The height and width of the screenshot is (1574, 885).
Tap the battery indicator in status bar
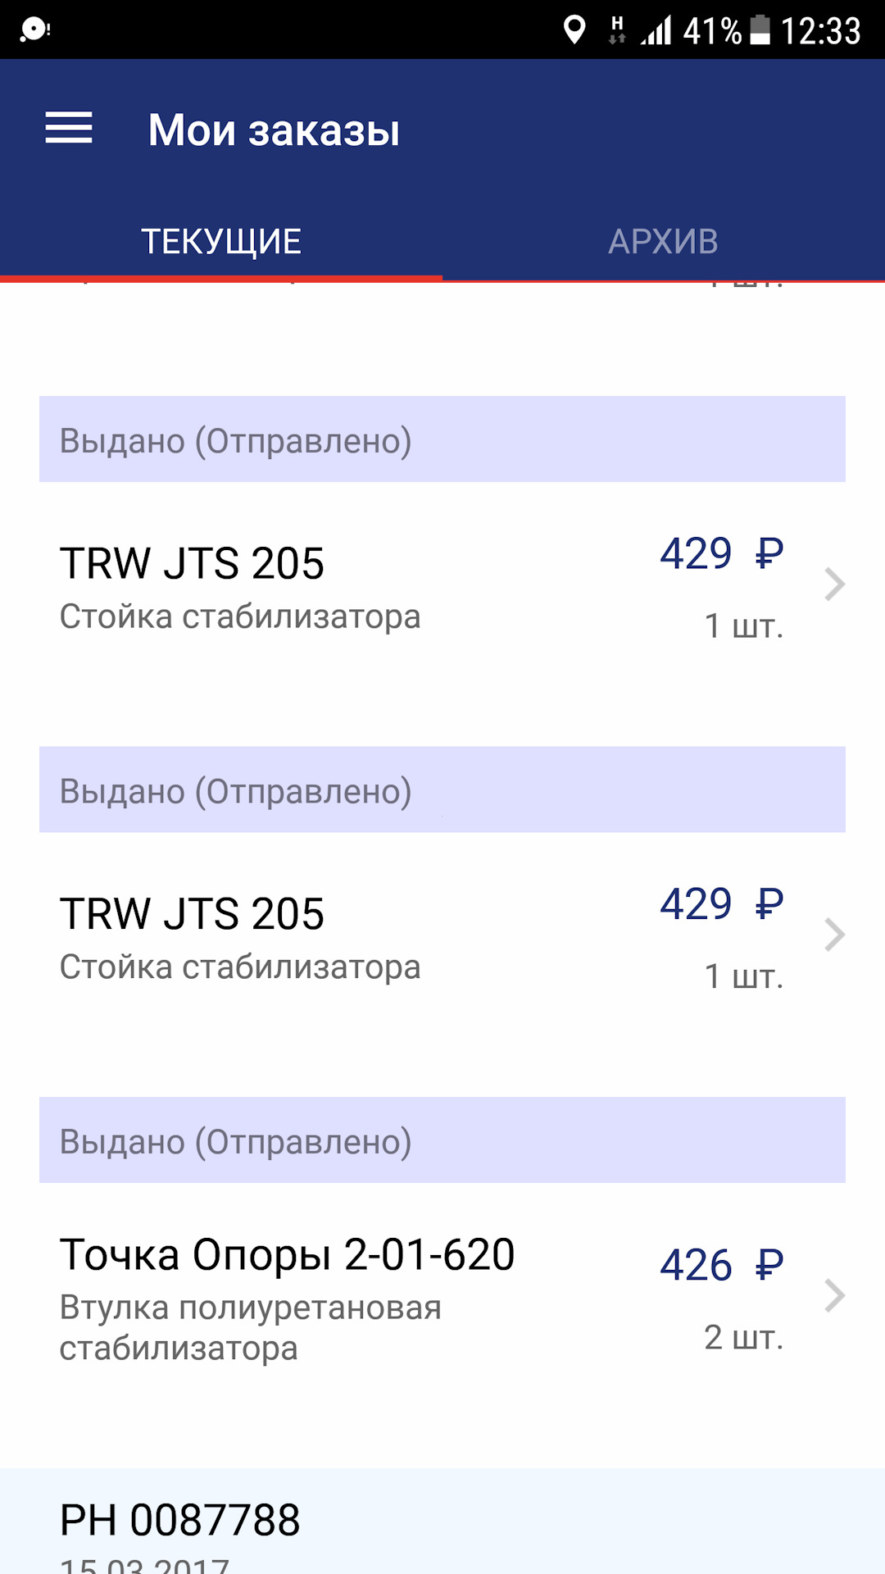click(760, 30)
